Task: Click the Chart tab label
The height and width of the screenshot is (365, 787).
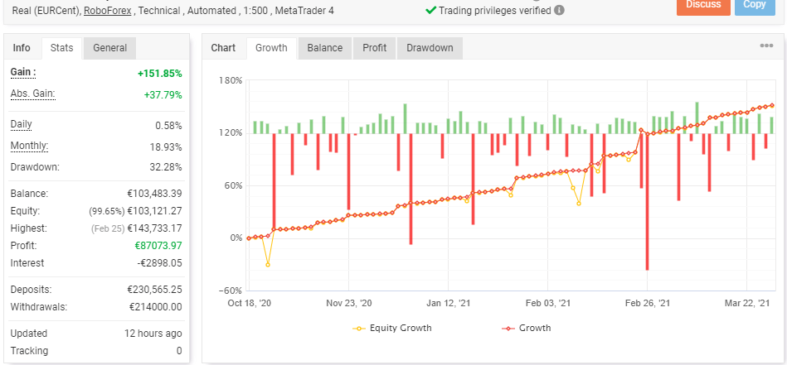Action: pyautogui.click(x=223, y=48)
